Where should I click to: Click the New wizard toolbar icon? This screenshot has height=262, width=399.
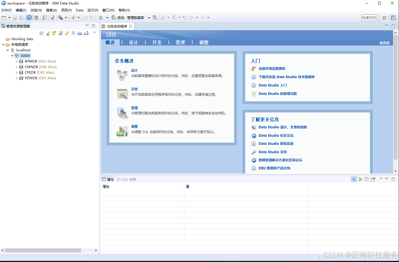[x=4, y=18]
